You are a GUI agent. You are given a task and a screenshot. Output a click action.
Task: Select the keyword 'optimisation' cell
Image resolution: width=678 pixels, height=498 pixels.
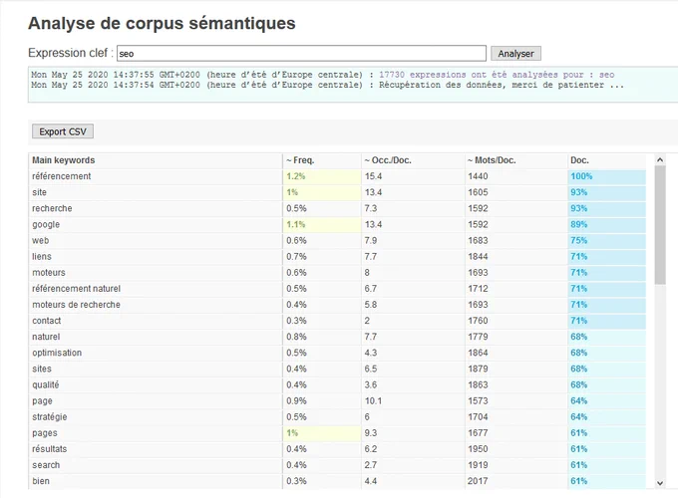click(x=156, y=353)
